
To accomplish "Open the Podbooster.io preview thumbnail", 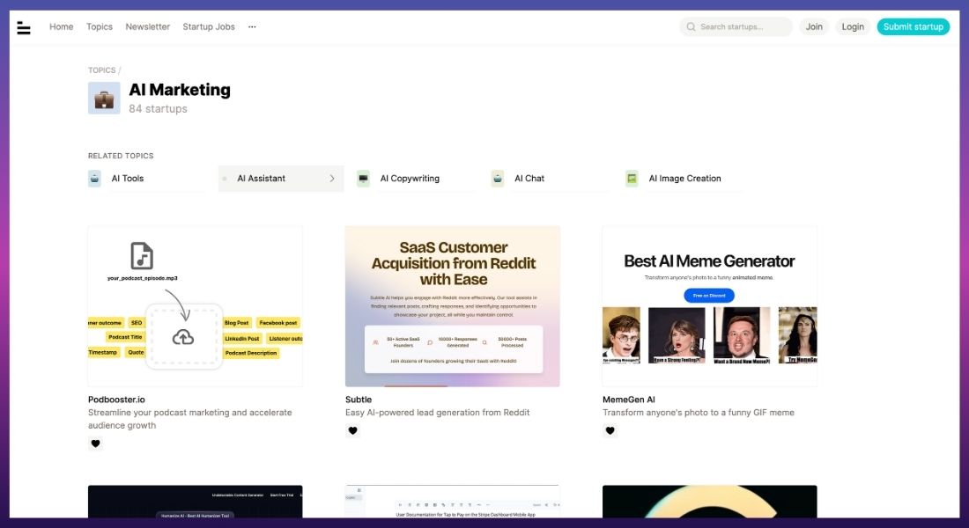I will pos(196,306).
